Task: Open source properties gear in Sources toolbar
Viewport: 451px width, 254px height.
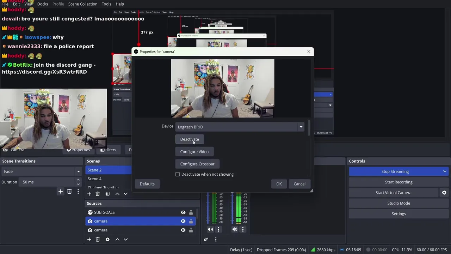Action: pyautogui.click(x=107, y=239)
